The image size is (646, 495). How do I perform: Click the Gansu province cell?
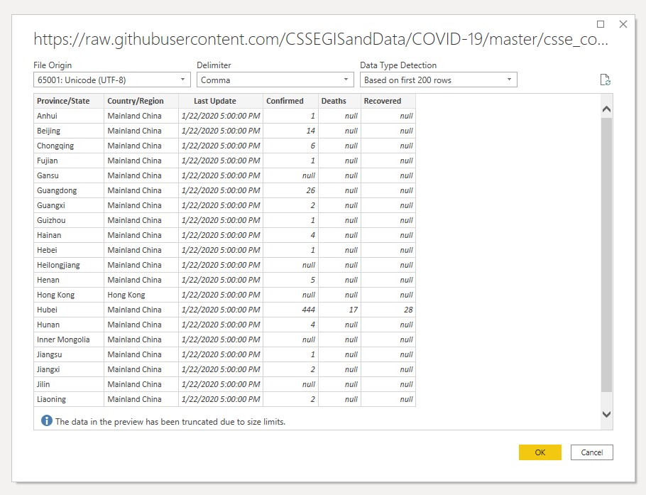coord(69,175)
